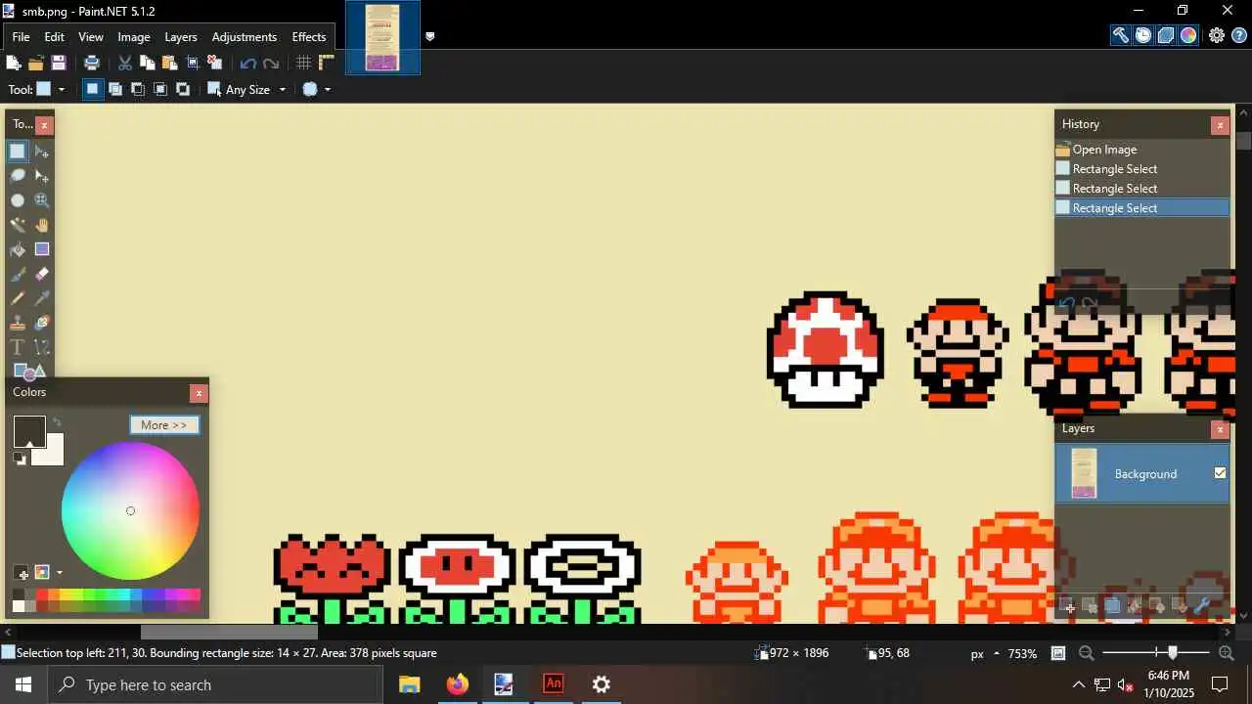Image resolution: width=1252 pixels, height=704 pixels.
Task: Toggle Background layer visibility checkbox
Action: point(1220,473)
